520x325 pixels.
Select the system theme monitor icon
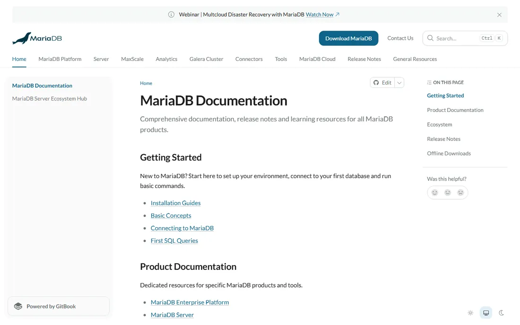click(x=486, y=313)
